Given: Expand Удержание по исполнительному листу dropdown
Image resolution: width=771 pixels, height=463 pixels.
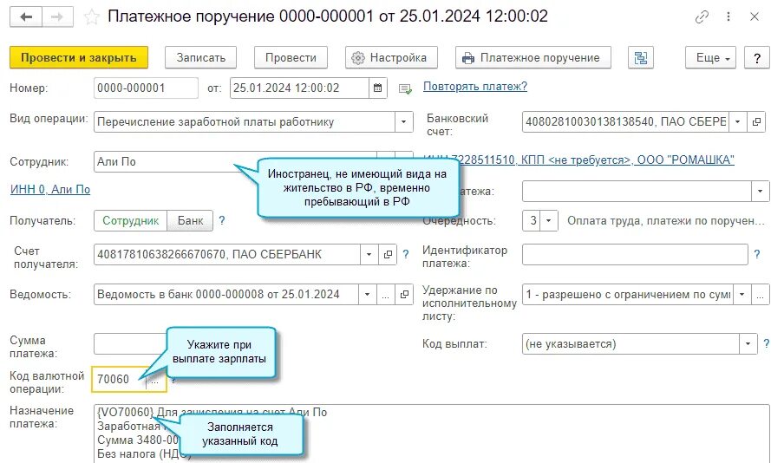Looking at the screenshot, I should (742, 295).
